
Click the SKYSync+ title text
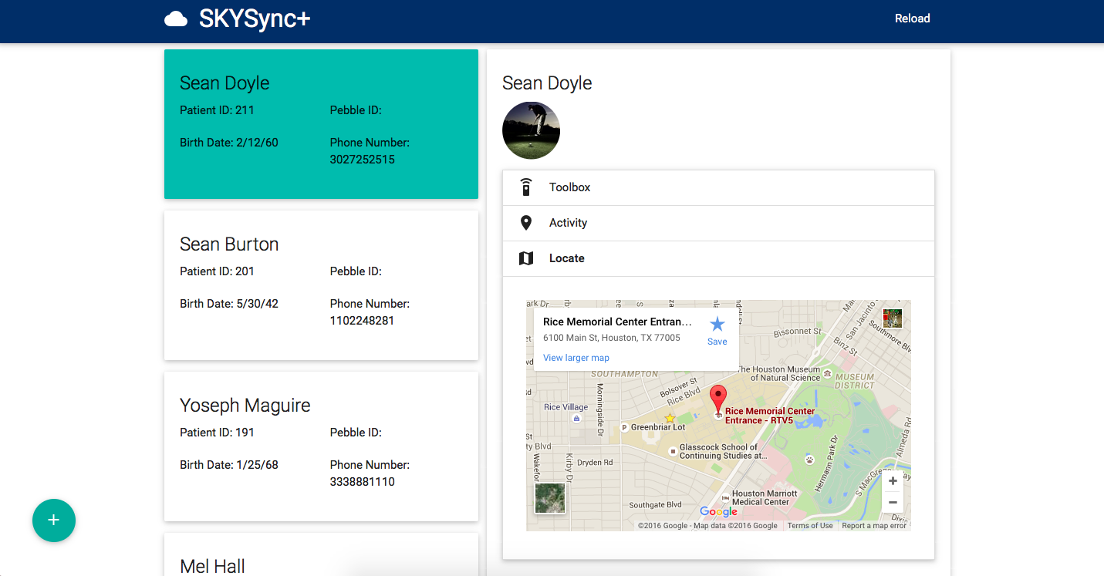pos(255,19)
